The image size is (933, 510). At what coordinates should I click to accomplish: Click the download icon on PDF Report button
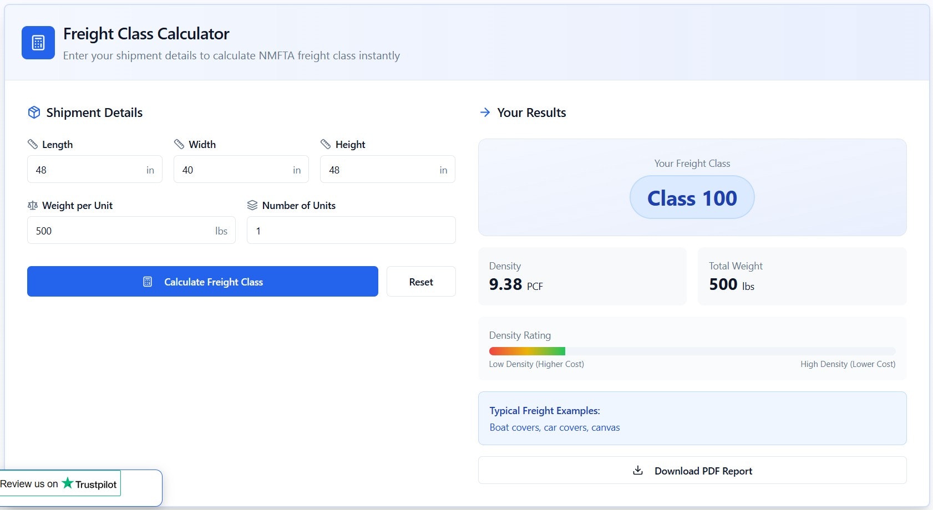coord(638,470)
